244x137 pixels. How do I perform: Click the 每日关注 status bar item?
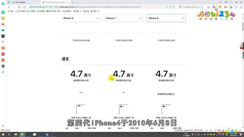[188, 130]
